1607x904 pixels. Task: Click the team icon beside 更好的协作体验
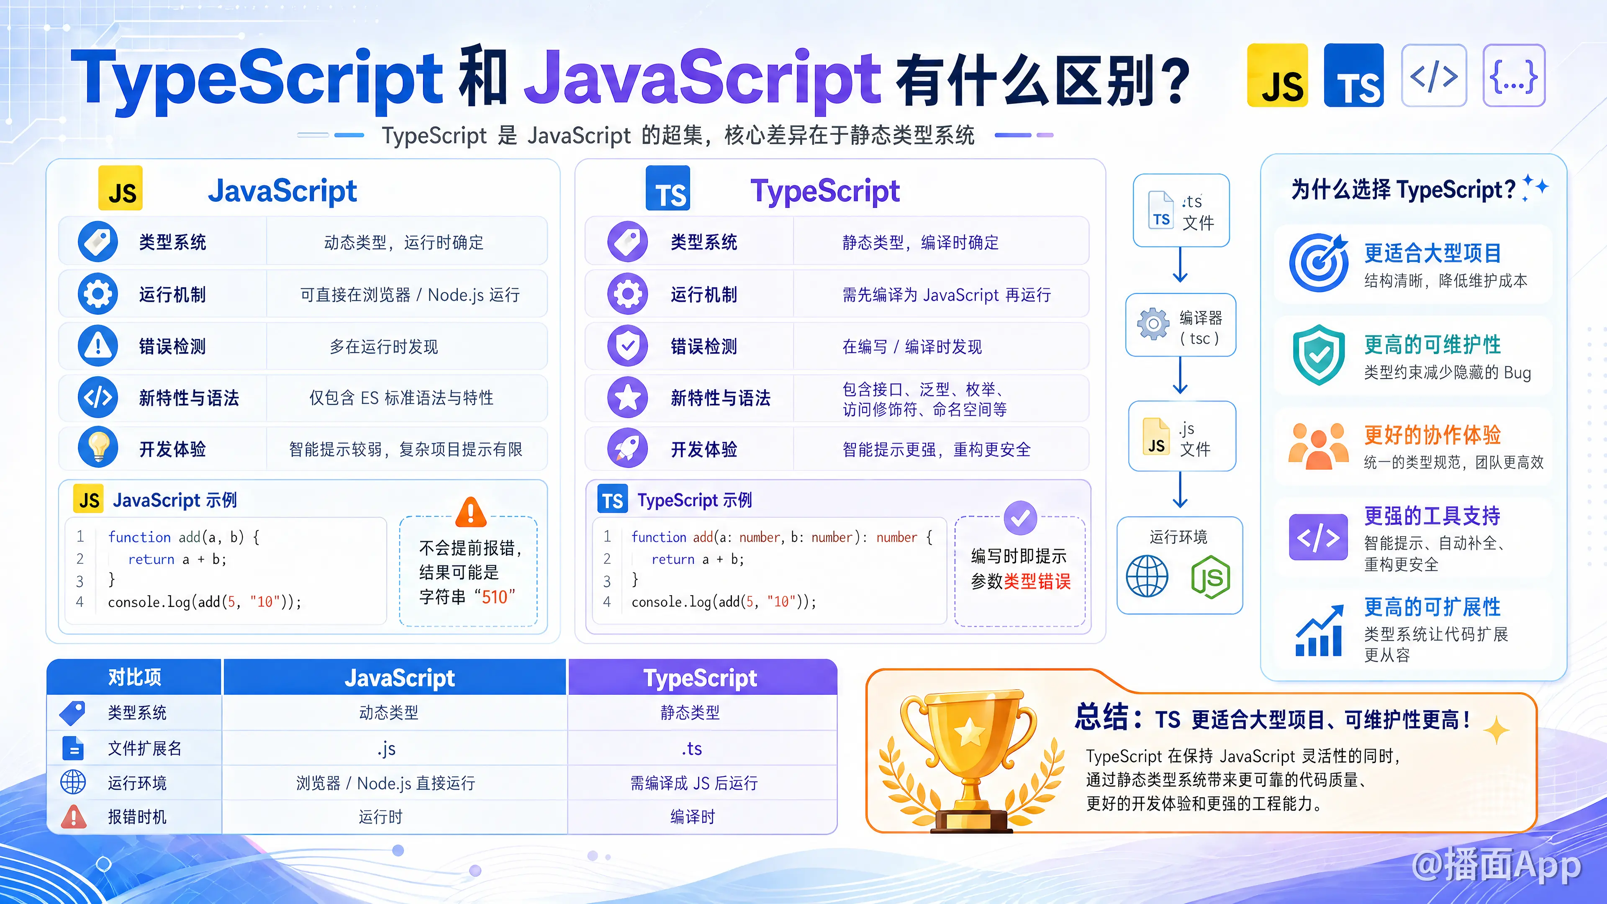(x=1319, y=445)
